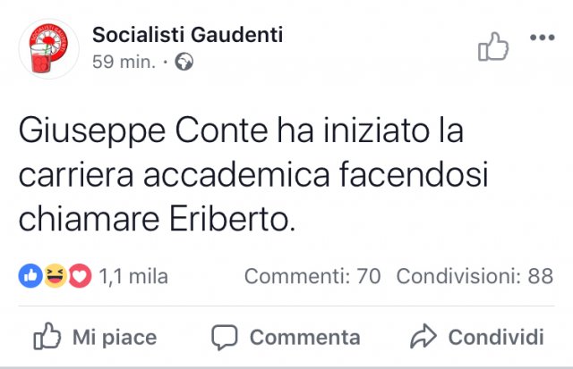Click the Commenta button label
The height and width of the screenshot is (369, 573).
click(304, 337)
